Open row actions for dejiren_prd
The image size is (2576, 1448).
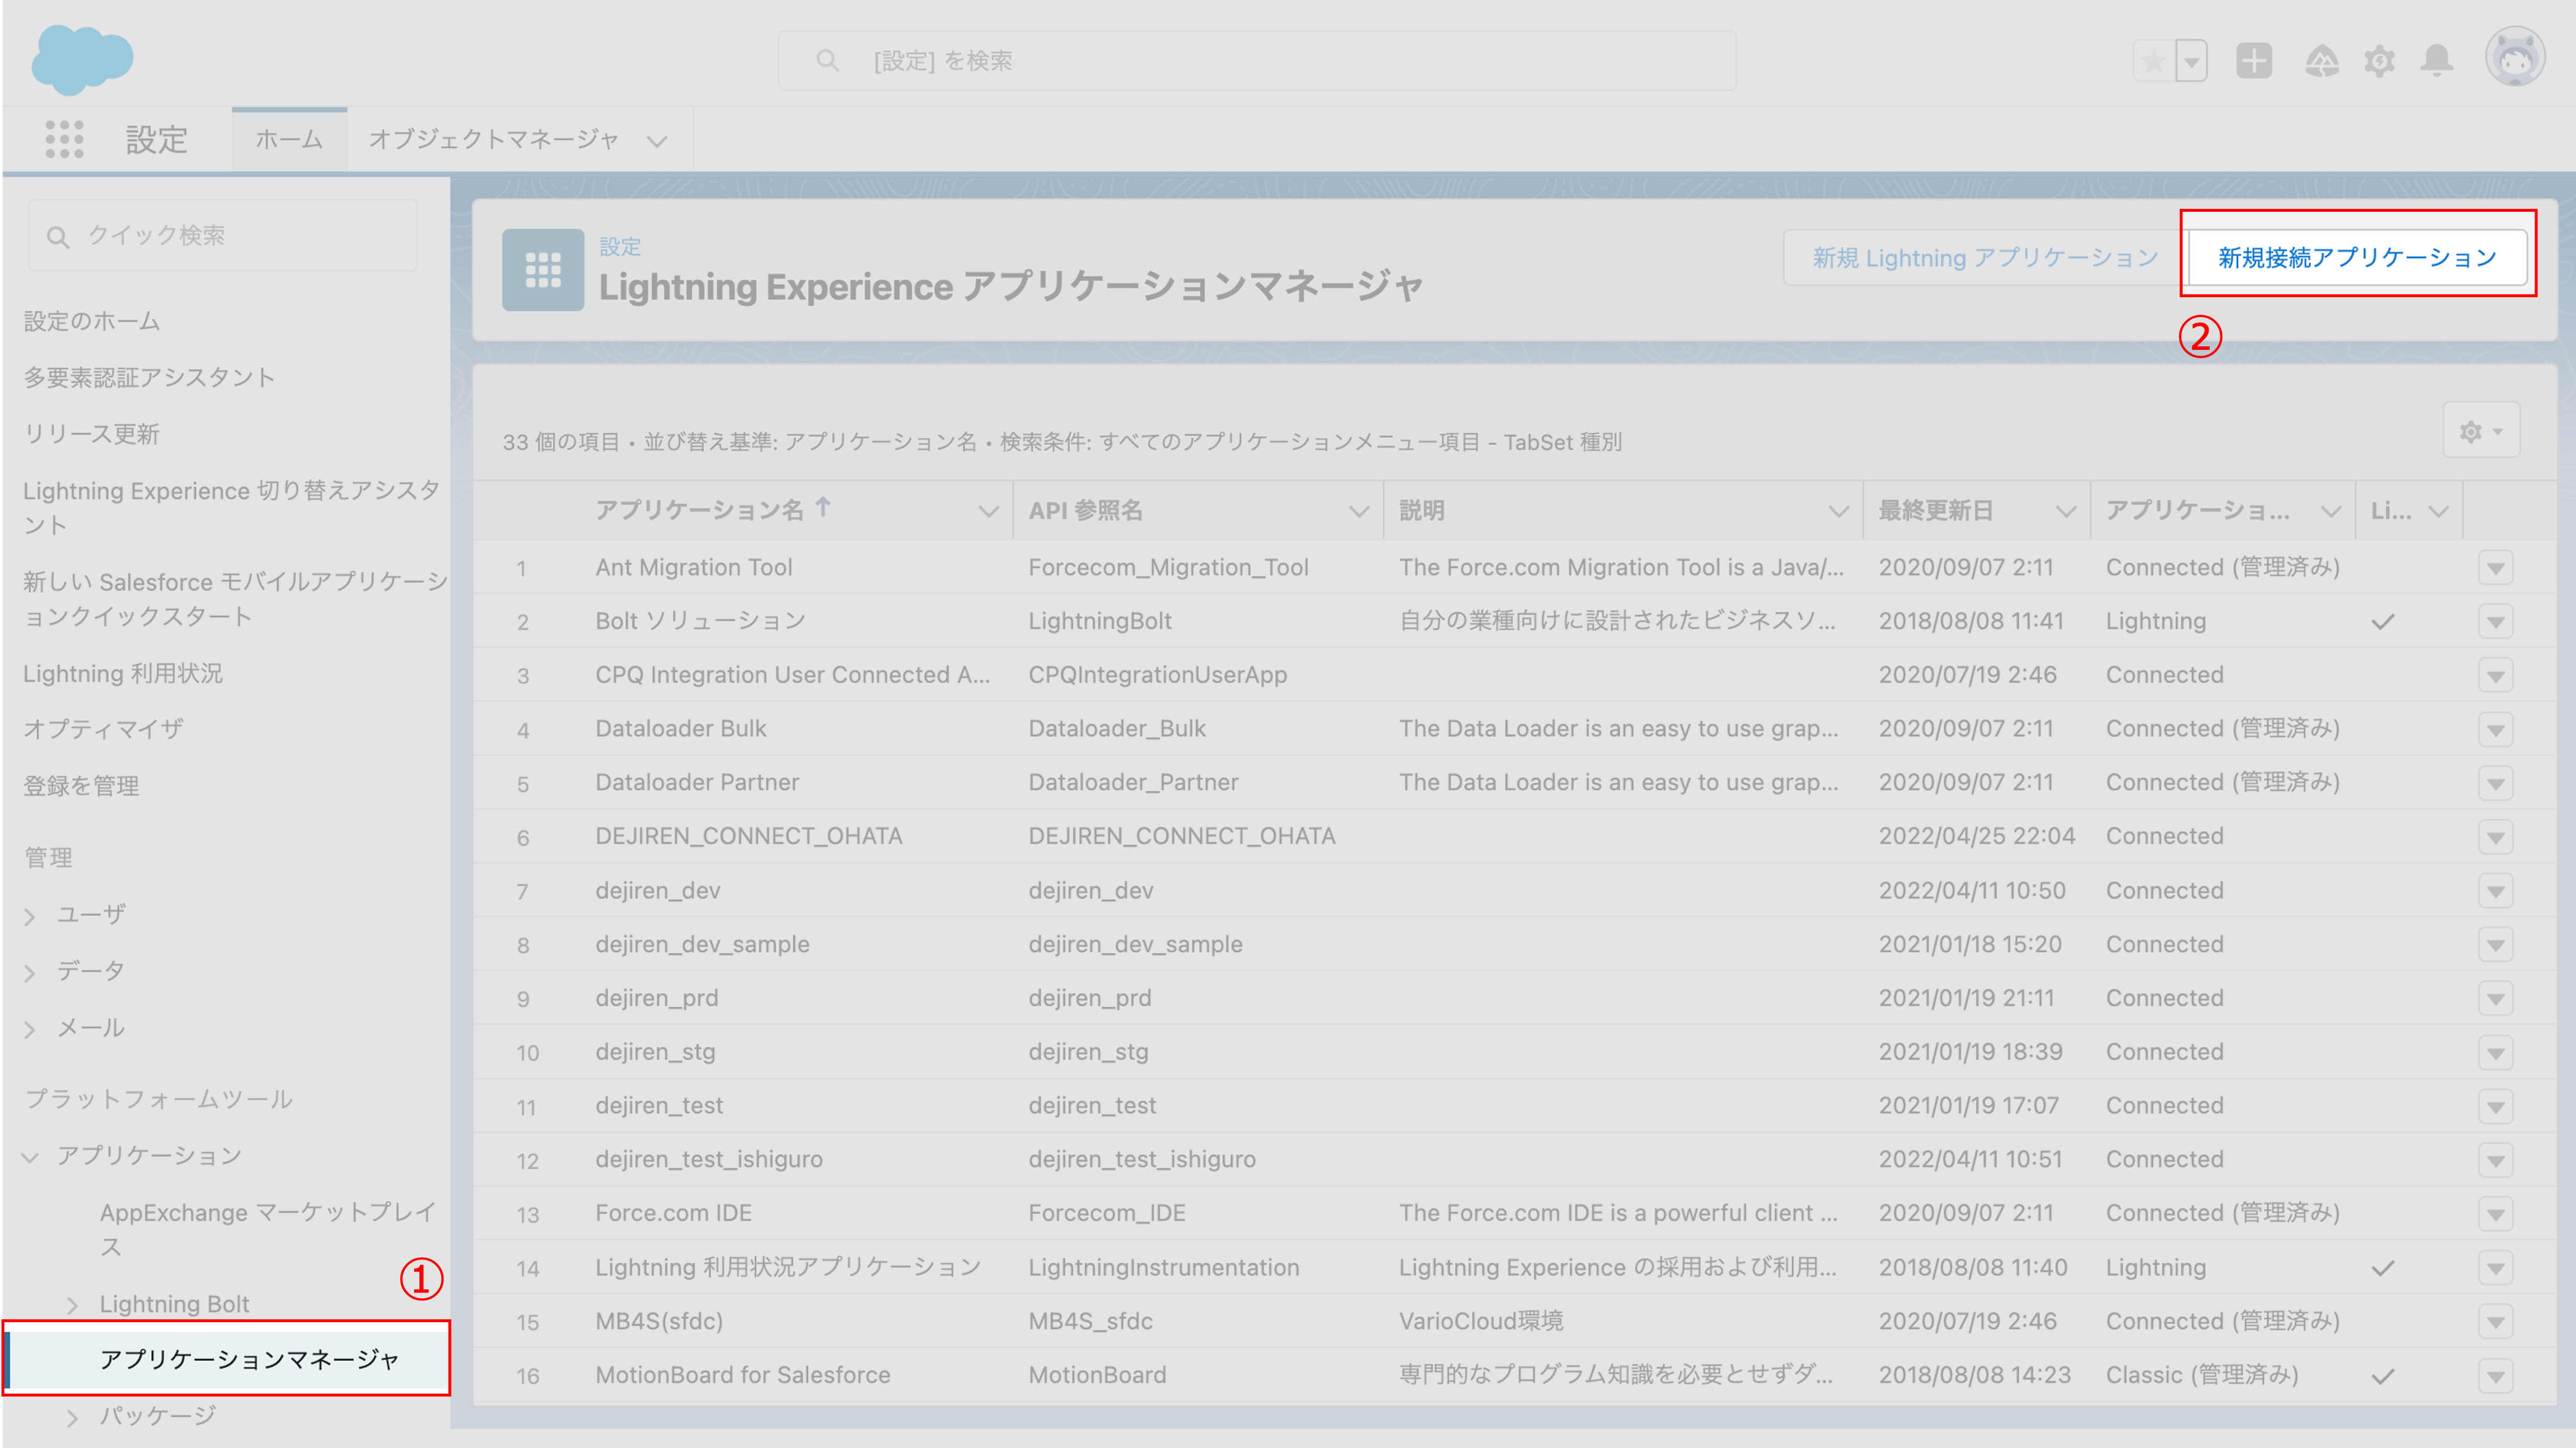point(2496,999)
